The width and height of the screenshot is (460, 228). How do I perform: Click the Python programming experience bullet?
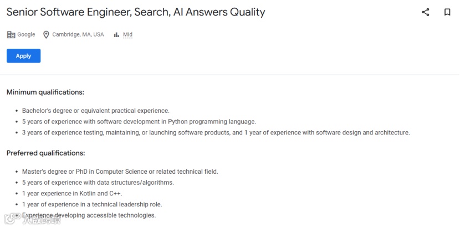tap(139, 122)
